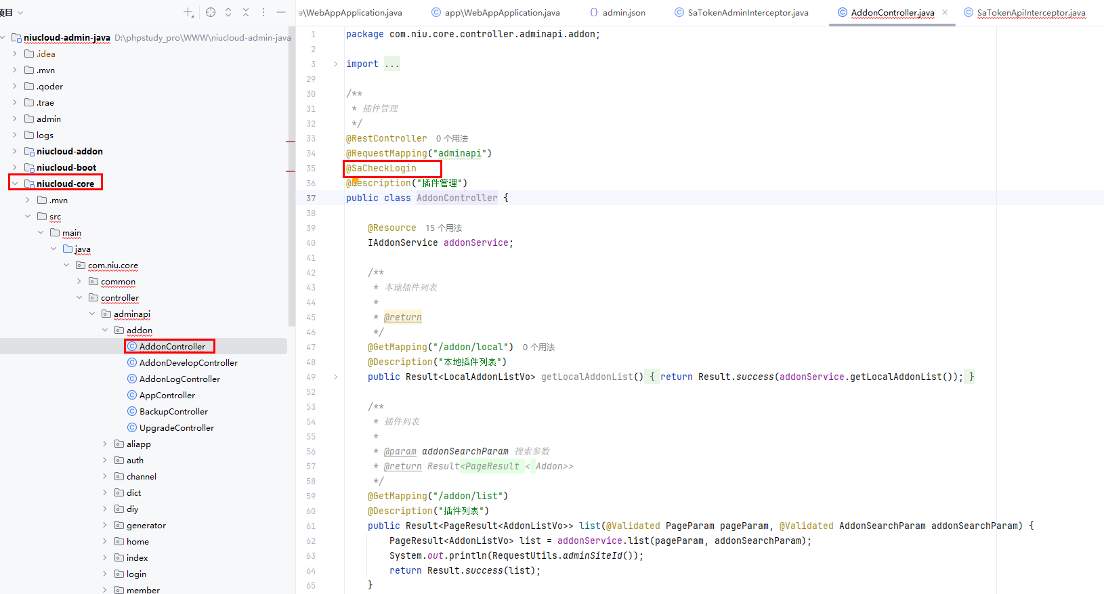The height and width of the screenshot is (594, 1104).
Task: Close the AddonController.java tab
Action: point(945,12)
